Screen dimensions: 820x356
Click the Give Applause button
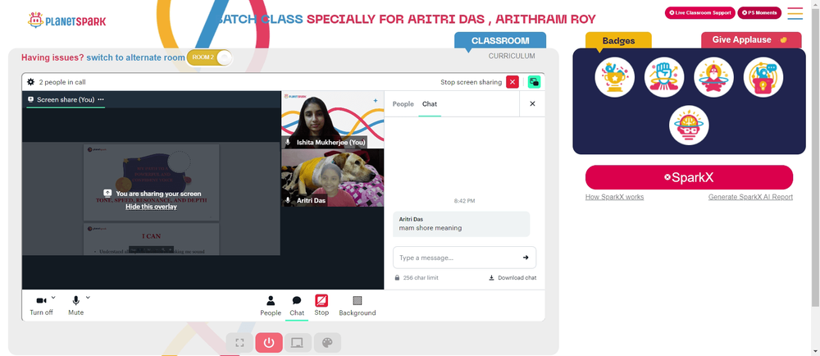pyautogui.click(x=751, y=40)
